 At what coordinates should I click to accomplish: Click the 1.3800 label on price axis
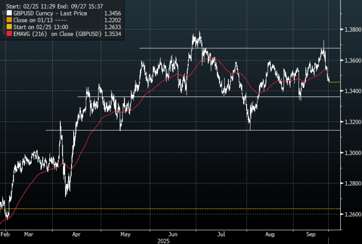[352, 30]
